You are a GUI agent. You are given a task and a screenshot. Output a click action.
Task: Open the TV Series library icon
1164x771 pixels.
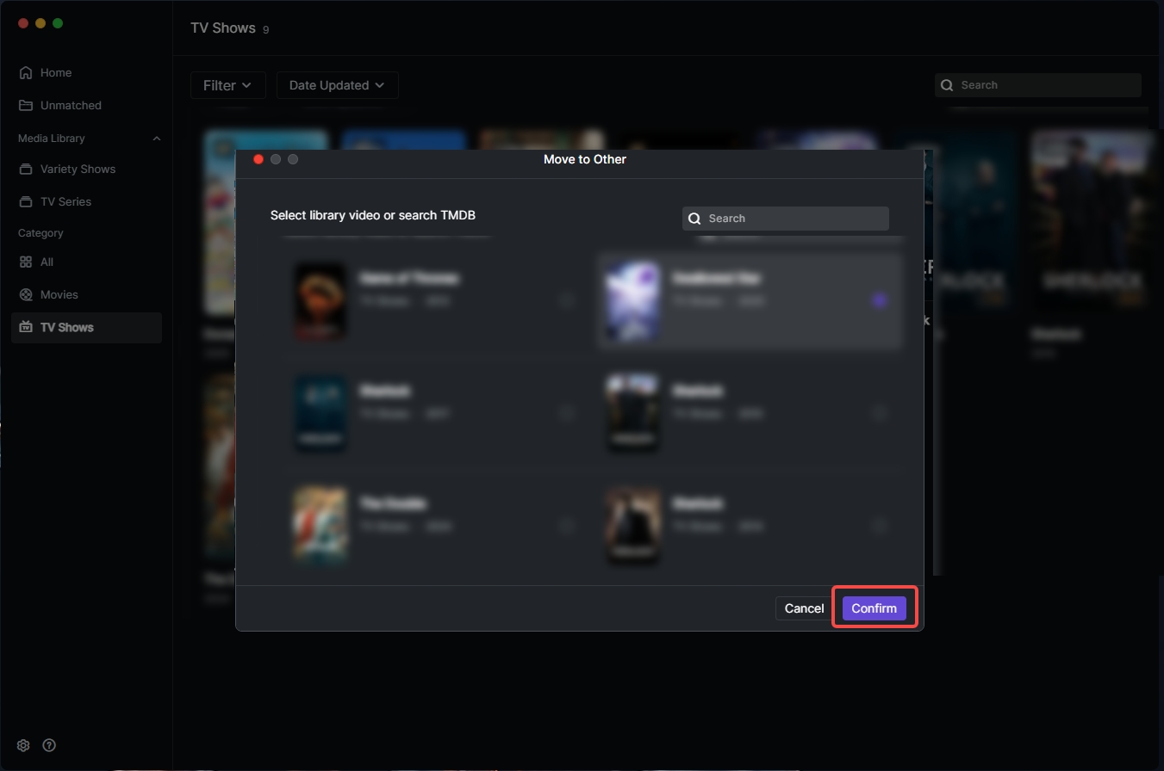coord(26,202)
